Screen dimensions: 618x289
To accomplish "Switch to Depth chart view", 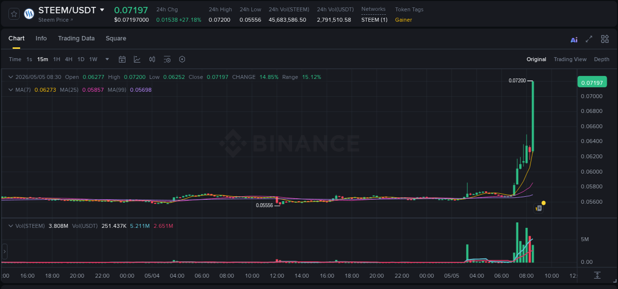I will pyautogui.click(x=602, y=59).
